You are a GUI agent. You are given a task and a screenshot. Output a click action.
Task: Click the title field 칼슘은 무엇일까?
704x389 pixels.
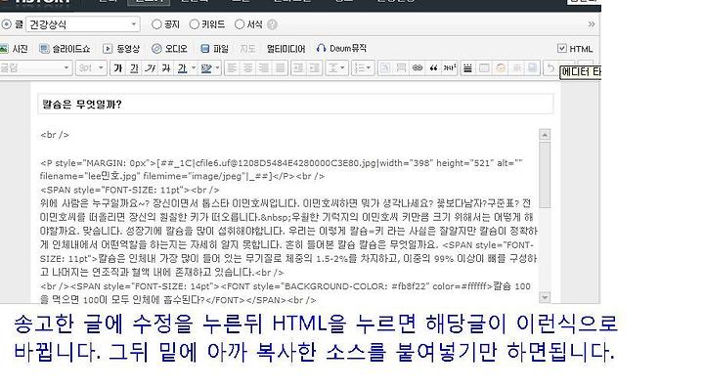(x=295, y=105)
